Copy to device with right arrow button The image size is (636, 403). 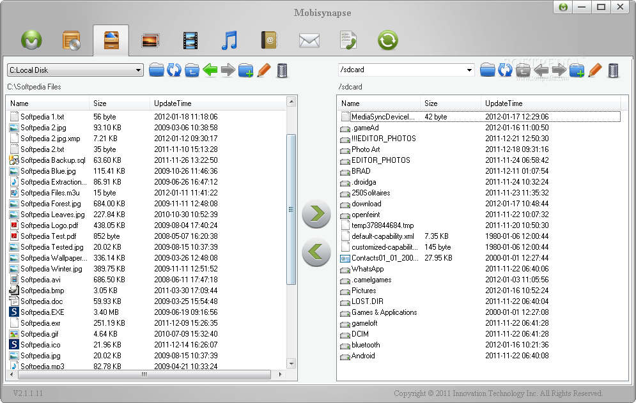316,213
